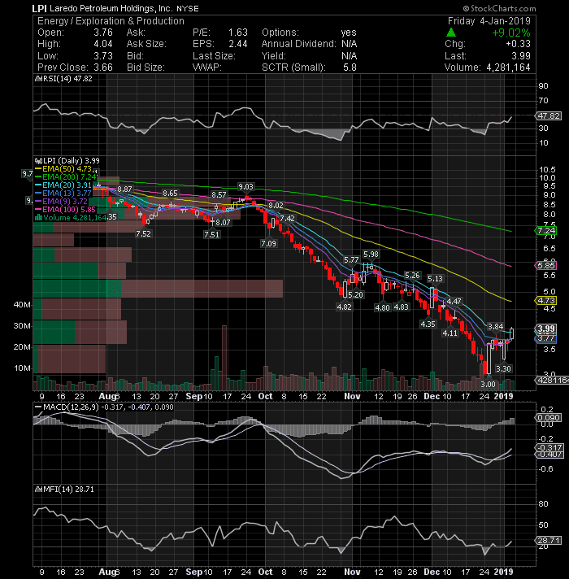
Task: Click the 5.13 price annotation
Action: pyautogui.click(x=435, y=278)
